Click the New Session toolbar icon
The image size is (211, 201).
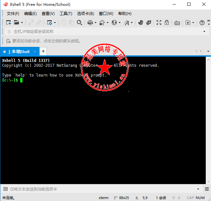[8, 22]
